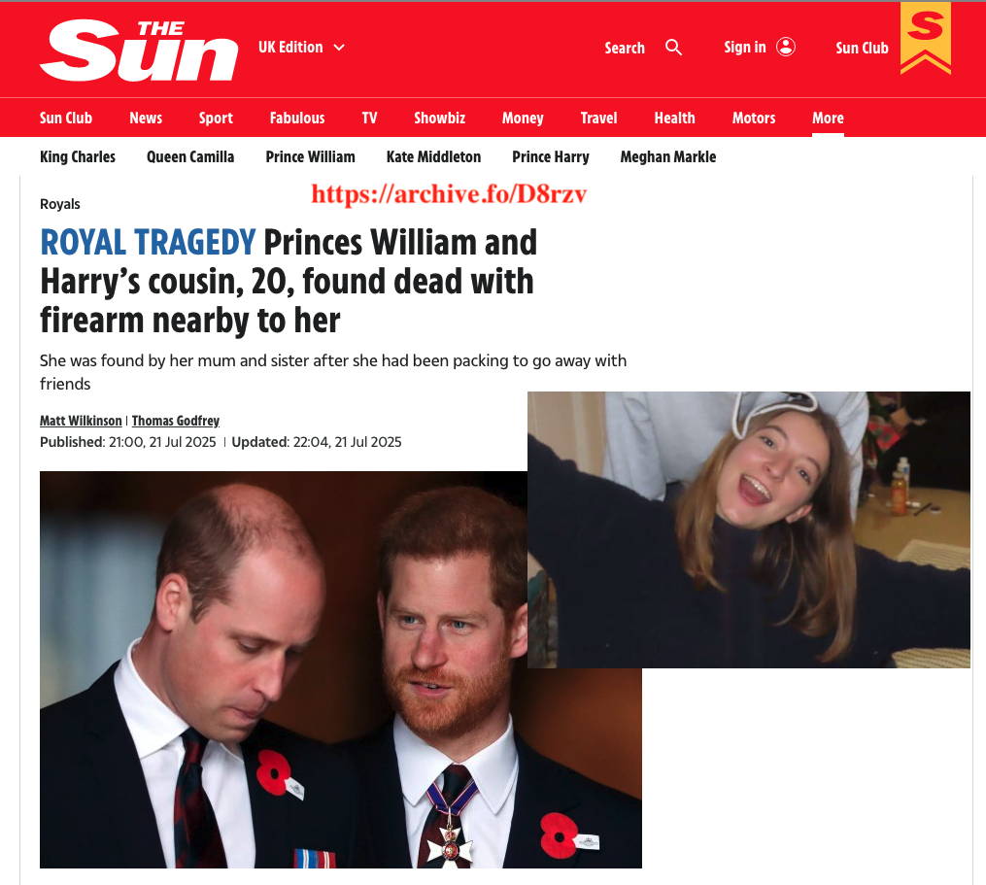Click The Sun logo
Image resolution: width=986 pixels, height=885 pixels.
[x=138, y=50]
